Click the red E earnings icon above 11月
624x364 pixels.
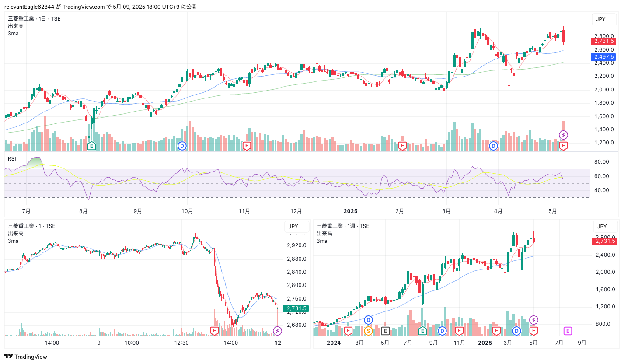(x=247, y=146)
